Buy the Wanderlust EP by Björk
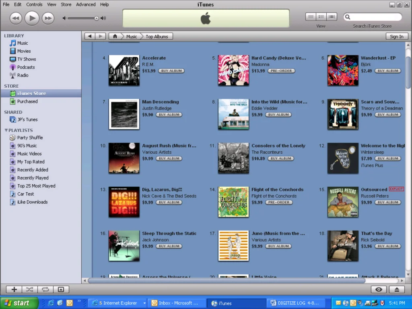Screen dimensions: 412x309 click(388, 71)
